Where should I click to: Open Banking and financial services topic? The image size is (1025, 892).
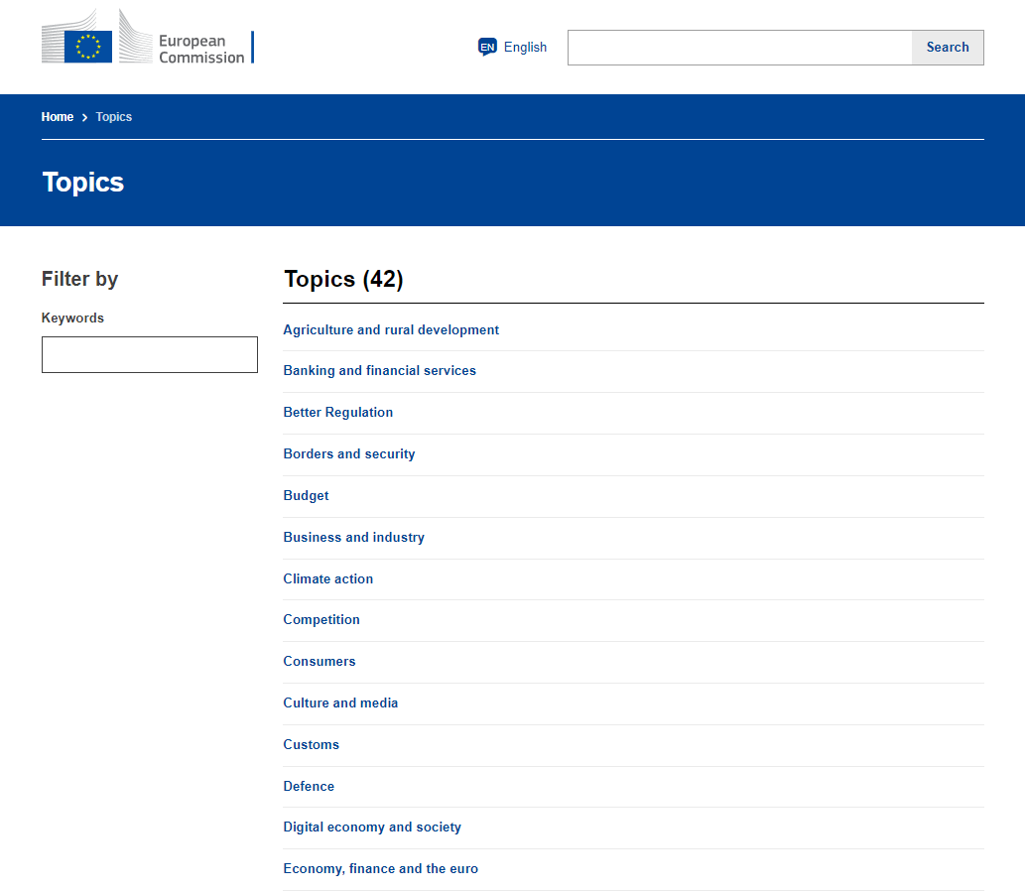coord(380,370)
